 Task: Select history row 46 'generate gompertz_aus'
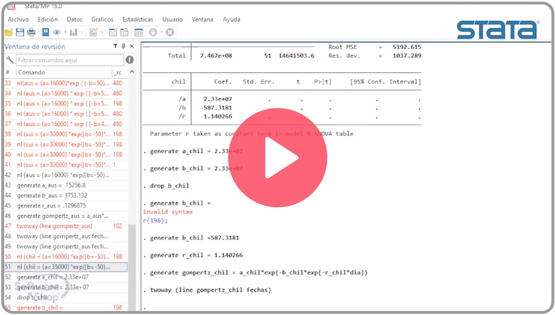coord(66,216)
